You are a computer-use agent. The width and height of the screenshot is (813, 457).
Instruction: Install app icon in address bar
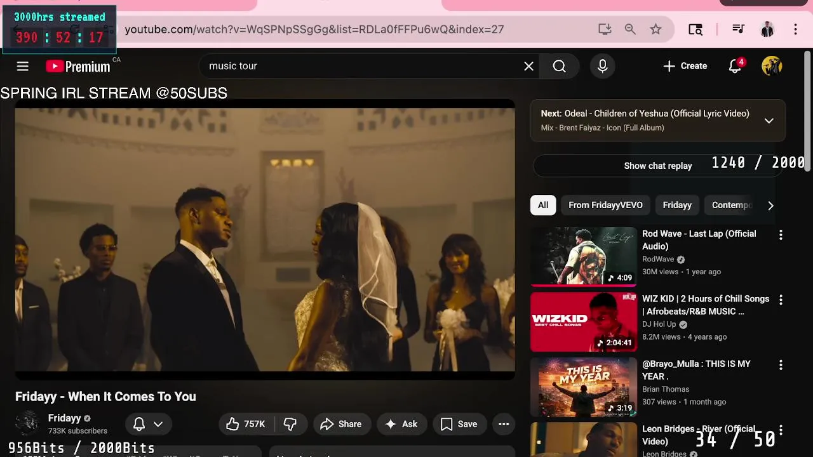click(x=605, y=29)
